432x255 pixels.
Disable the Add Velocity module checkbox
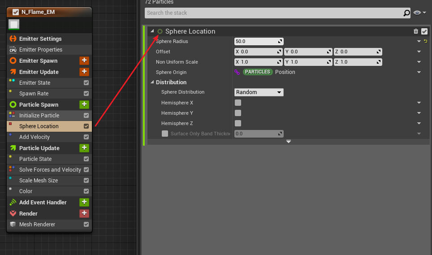tap(86, 137)
